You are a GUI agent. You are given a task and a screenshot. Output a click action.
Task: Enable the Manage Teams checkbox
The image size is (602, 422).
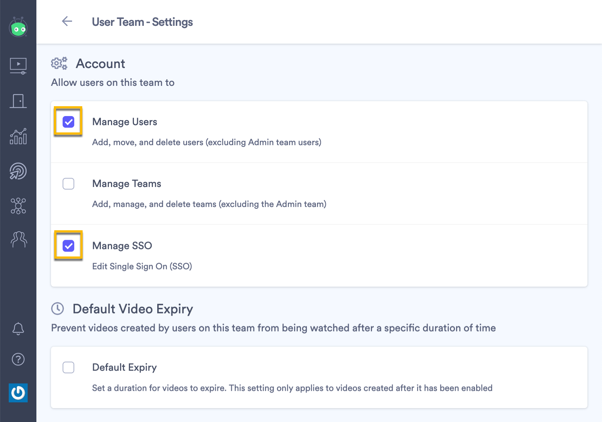(x=68, y=184)
